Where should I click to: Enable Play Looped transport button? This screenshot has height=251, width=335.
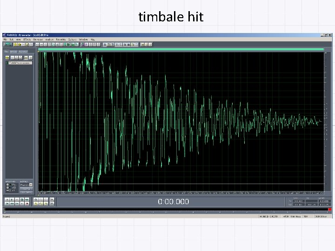click(27, 199)
